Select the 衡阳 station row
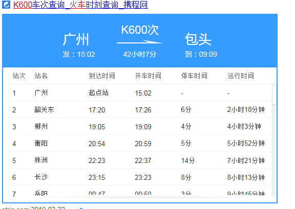Image resolution: width=295 pixels, height=209 pixels. coord(139,143)
